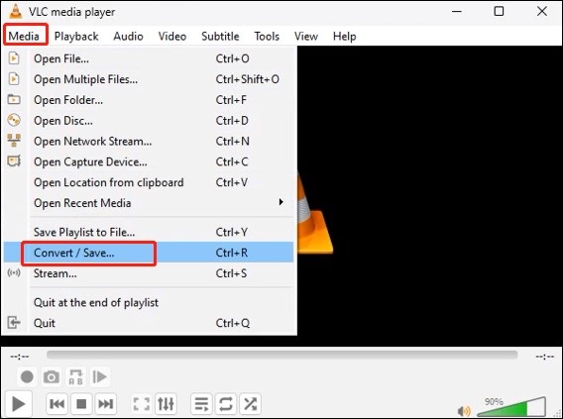Viewport: 563px width, 419px height.
Task: Click the playback seek bar
Action: pos(281,355)
